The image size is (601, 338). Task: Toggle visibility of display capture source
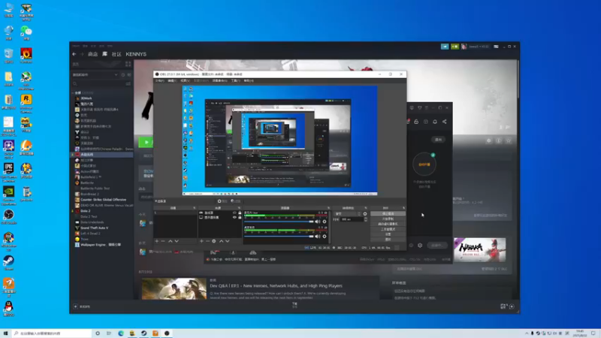click(x=234, y=217)
